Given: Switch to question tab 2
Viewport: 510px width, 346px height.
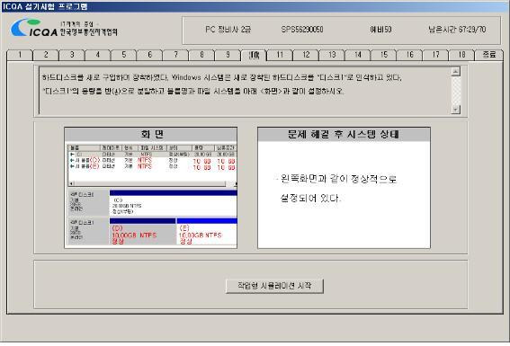Looking at the screenshot, I should [46, 55].
